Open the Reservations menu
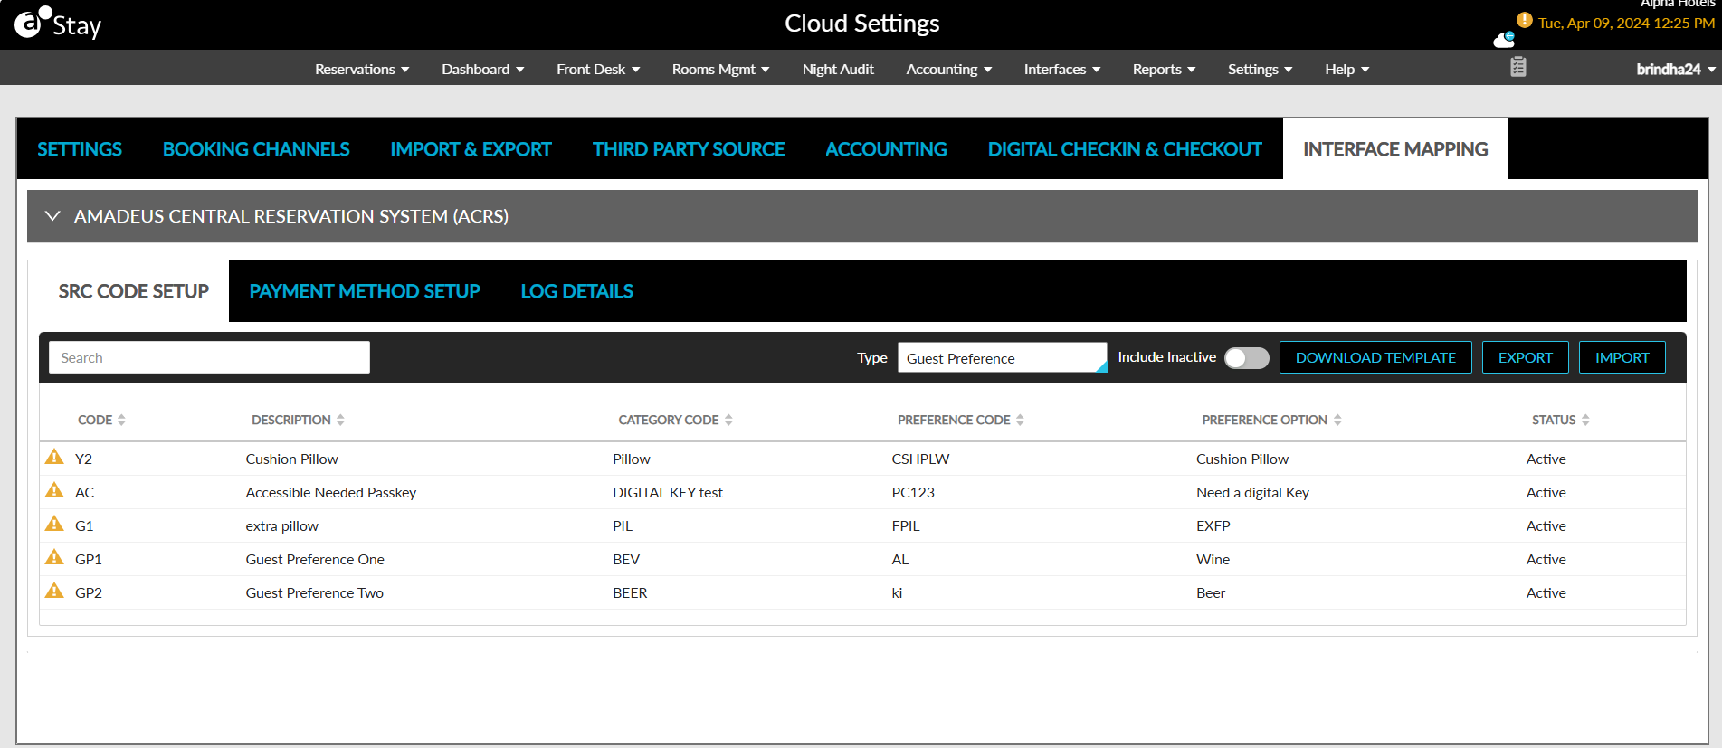 [x=362, y=70]
